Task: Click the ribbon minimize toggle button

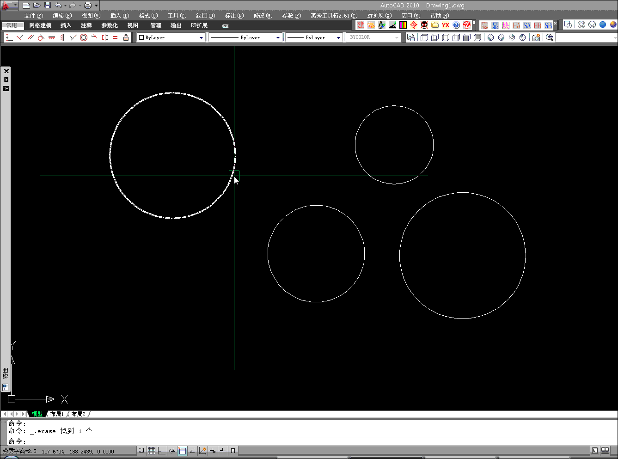Action: pos(225,26)
